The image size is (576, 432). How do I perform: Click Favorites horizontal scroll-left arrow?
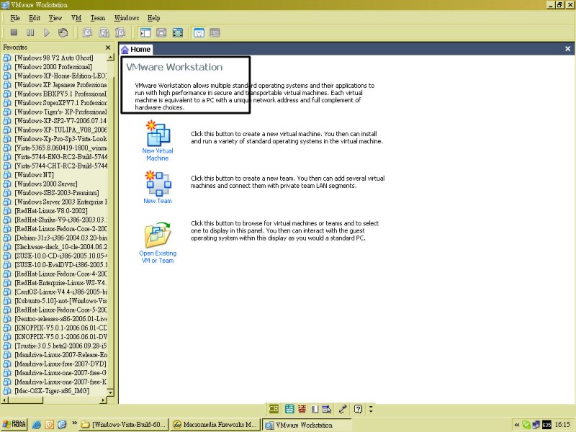click(x=5, y=400)
